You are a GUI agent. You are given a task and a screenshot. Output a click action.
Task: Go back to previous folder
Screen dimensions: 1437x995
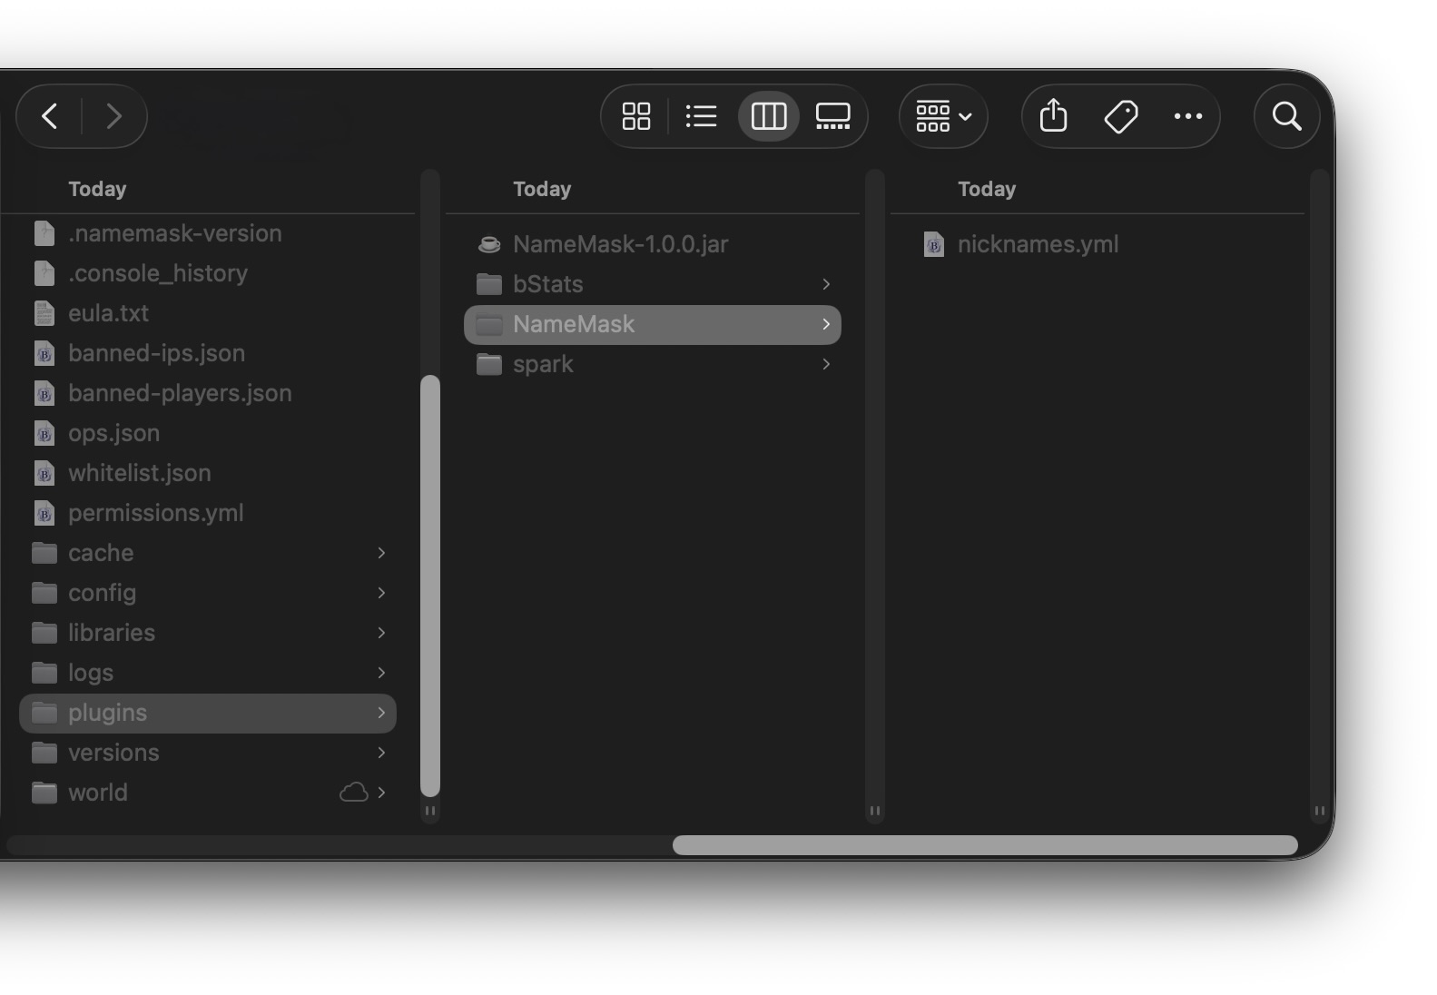tap(50, 116)
